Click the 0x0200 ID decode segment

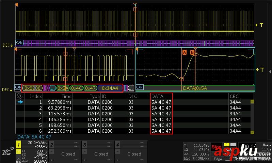coord(32,88)
